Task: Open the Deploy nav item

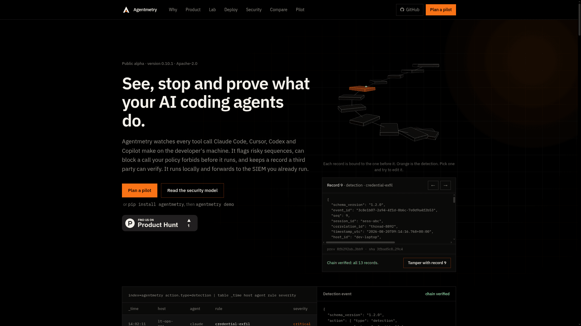Action: tap(231, 10)
